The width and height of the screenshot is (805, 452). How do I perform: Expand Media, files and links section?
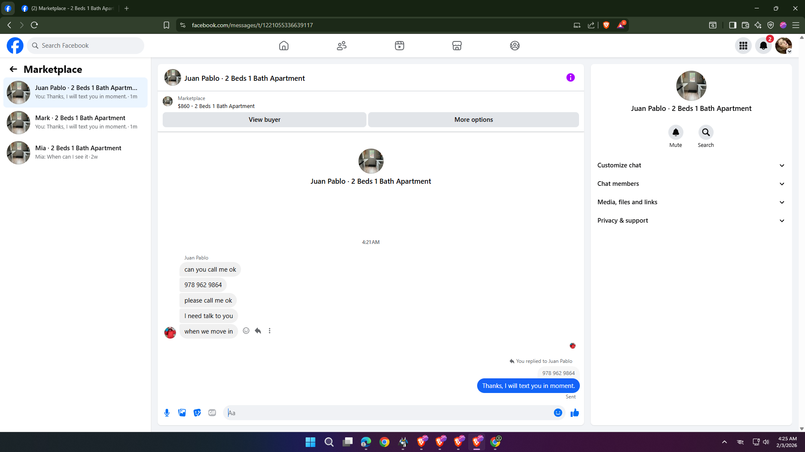[x=691, y=202]
